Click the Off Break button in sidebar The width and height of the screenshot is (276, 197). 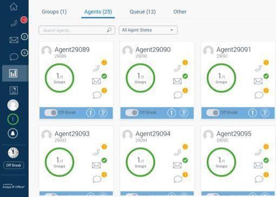[14, 165]
